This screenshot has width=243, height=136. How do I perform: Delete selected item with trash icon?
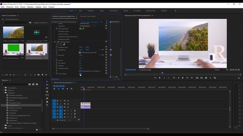[46, 75]
